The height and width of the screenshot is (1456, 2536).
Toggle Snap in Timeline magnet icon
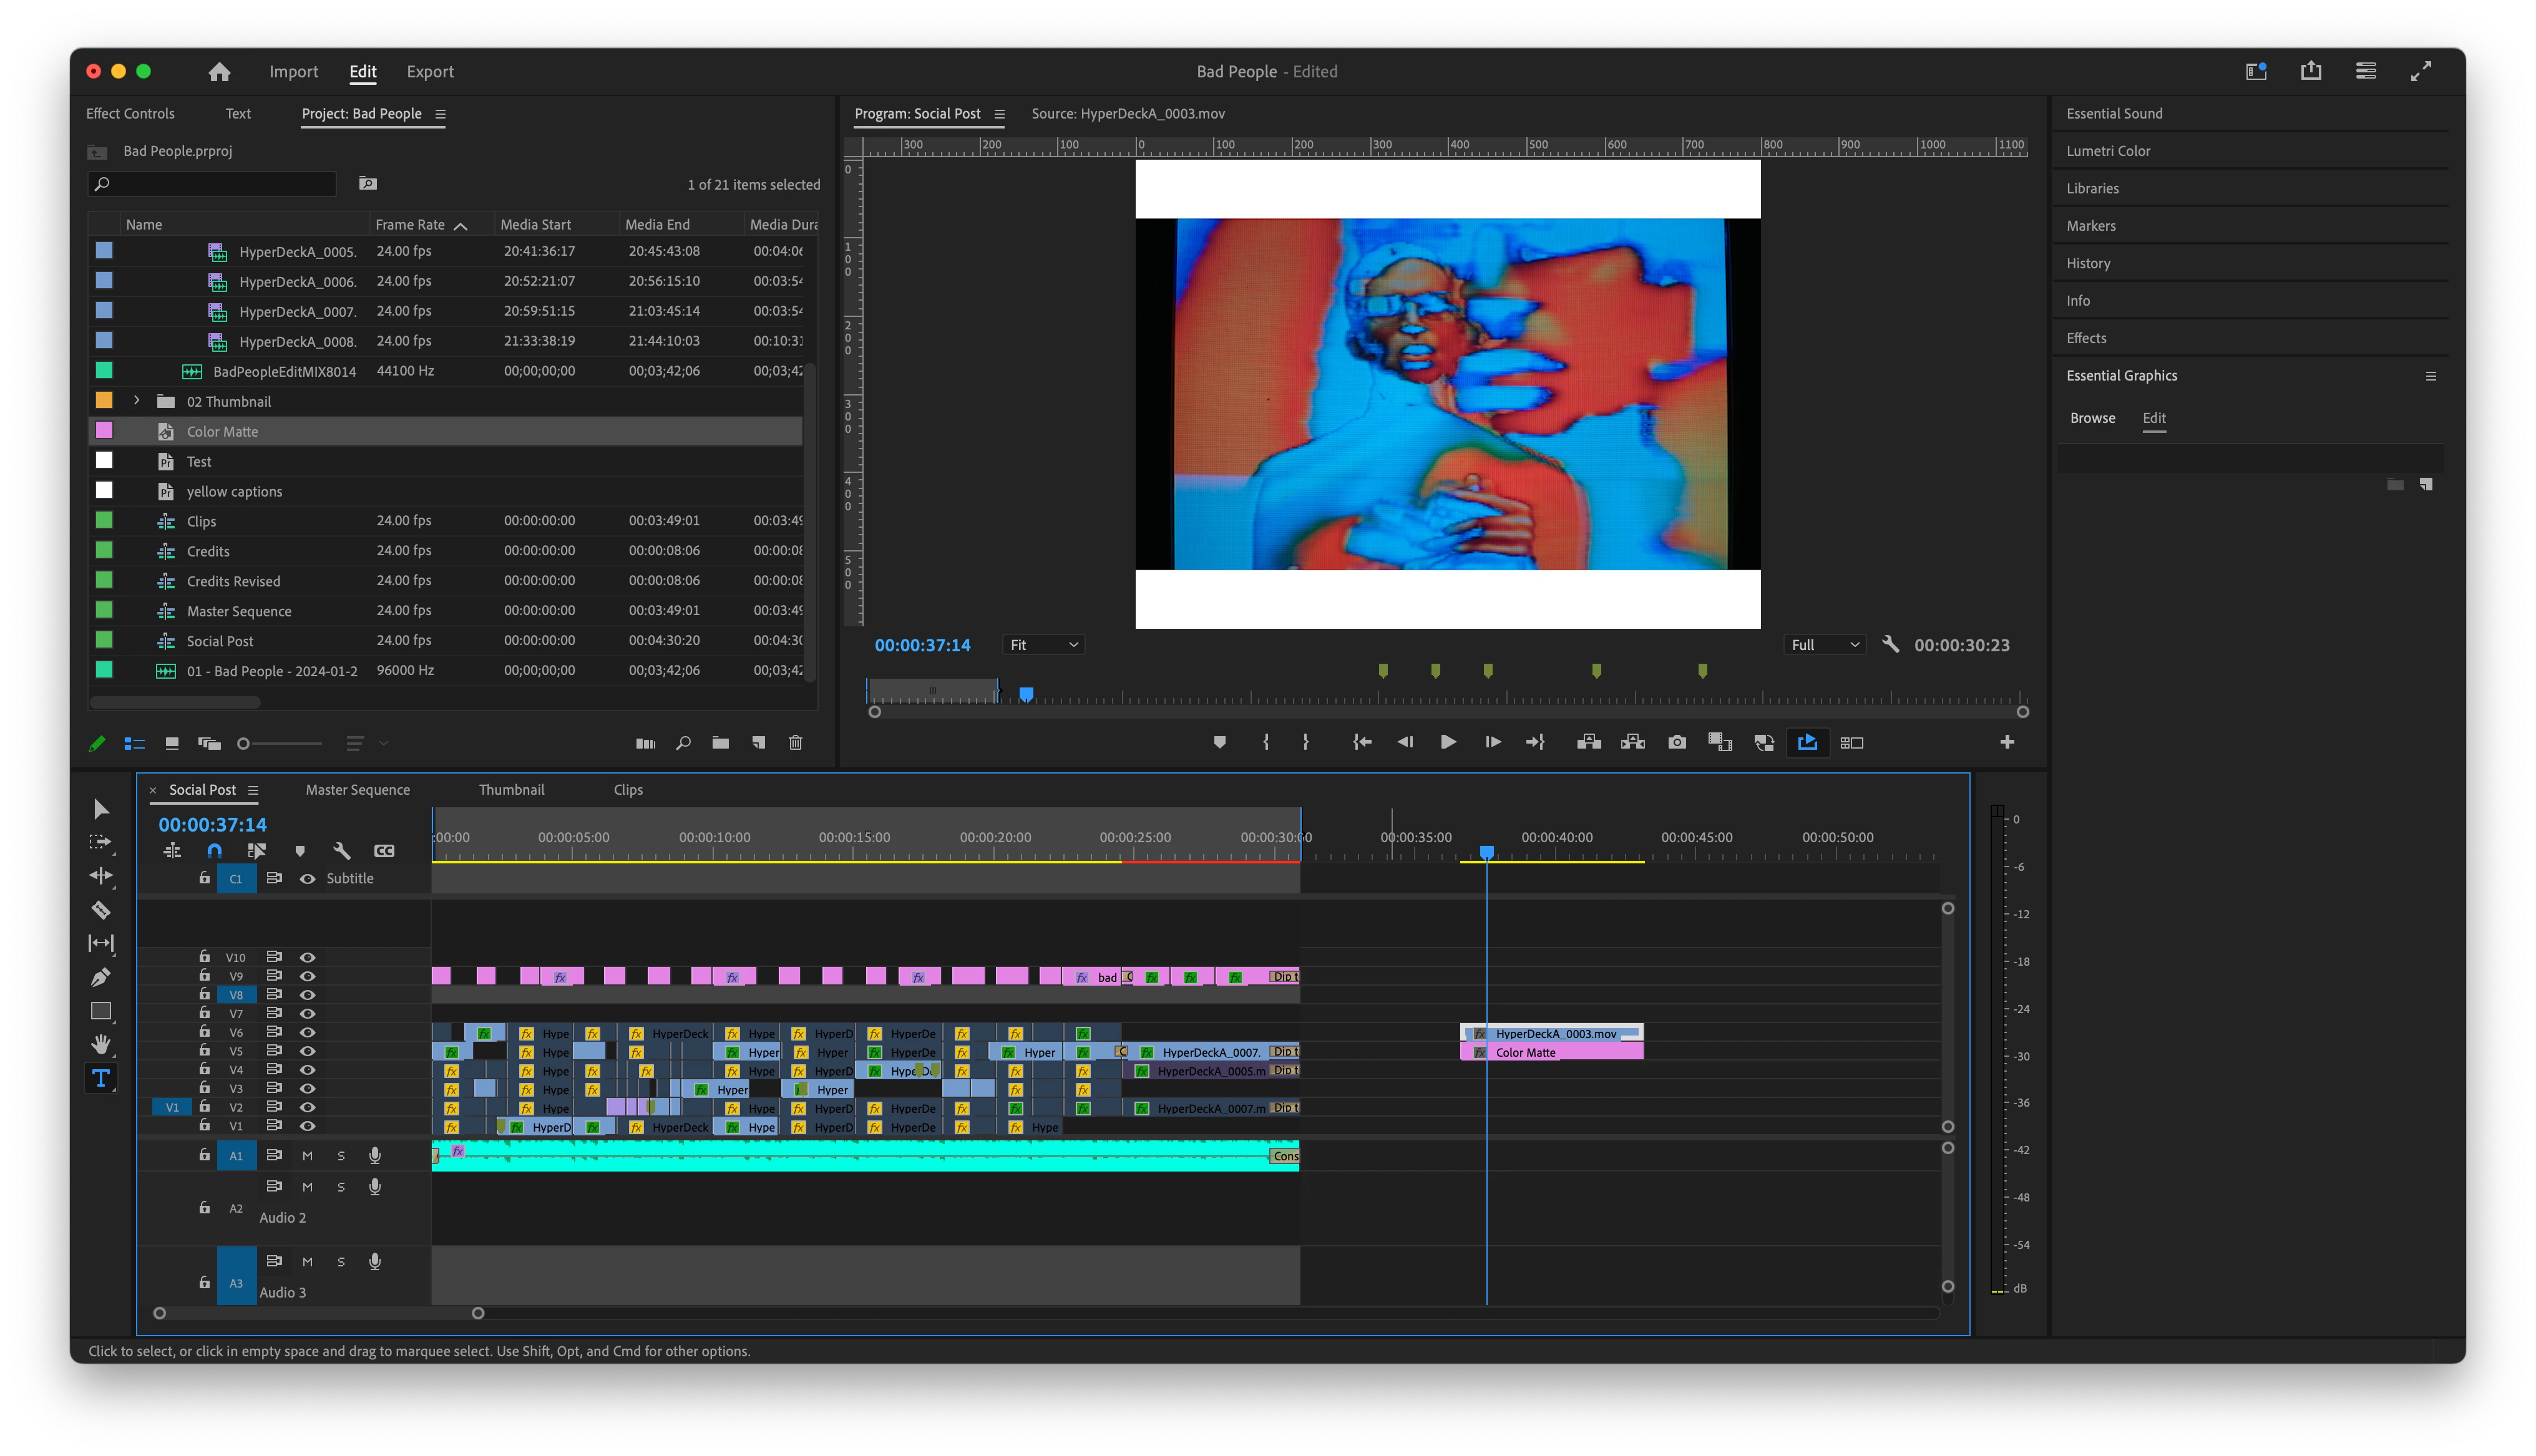coord(214,851)
